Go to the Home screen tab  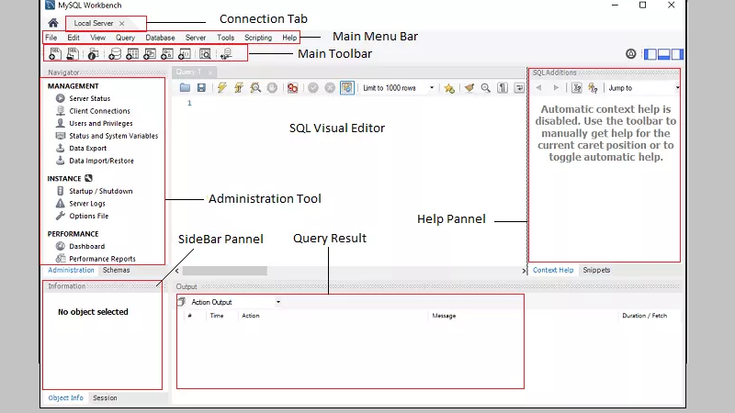pos(53,23)
